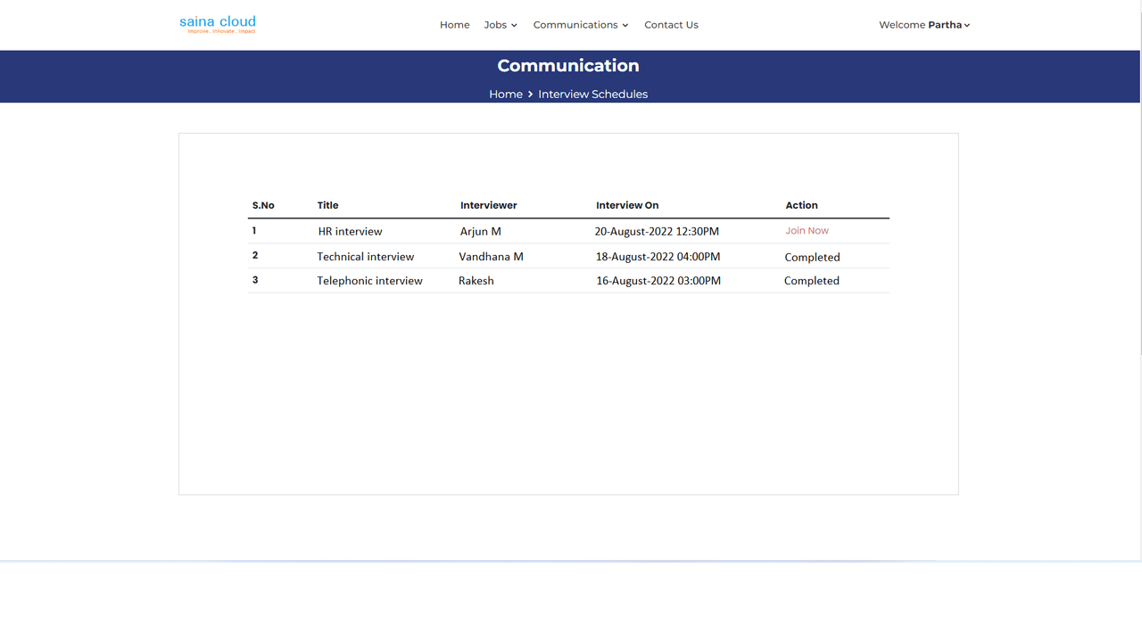Click Completed status for Technical interview
This screenshot has width=1142, height=642.
coord(812,258)
